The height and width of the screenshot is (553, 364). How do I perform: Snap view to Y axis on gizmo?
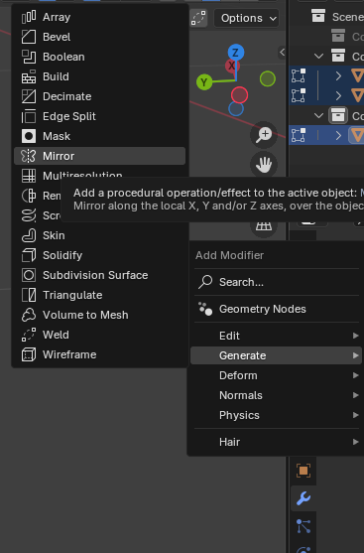(x=204, y=82)
